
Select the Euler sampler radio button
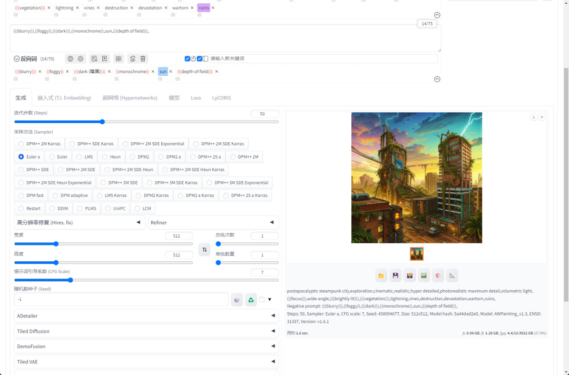[58, 156]
